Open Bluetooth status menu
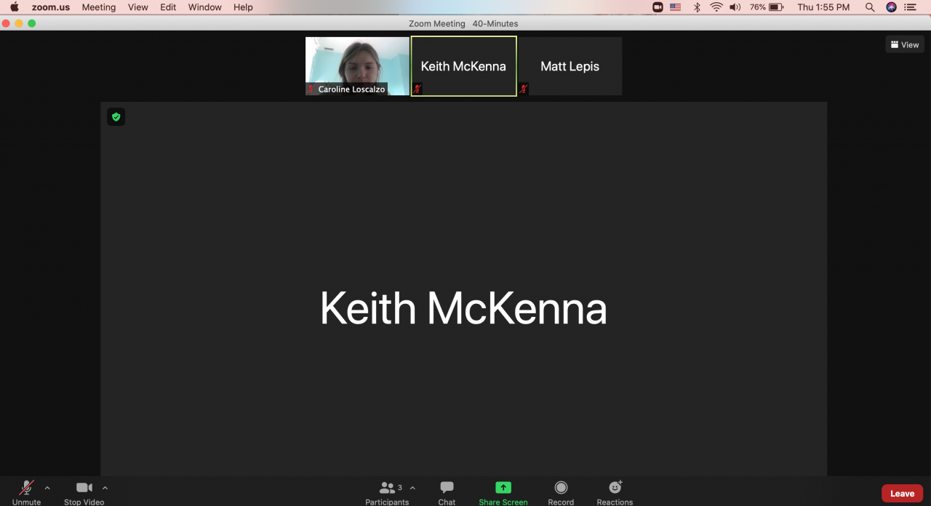Image resolution: width=931 pixels, height=506 pixels. coord(696,7)
